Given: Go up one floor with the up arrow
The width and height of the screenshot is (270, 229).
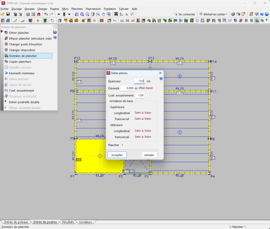Looking at the screenshot, I should [59, 14].
